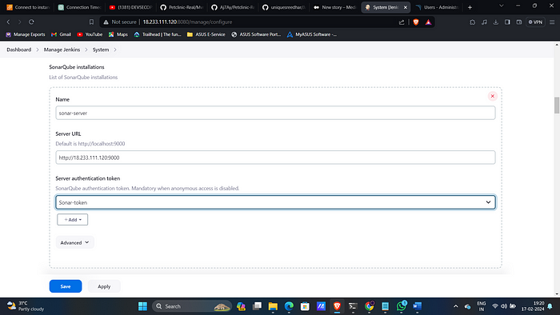Screen dimensions: 560x315
Task: Open Trailhead bookmark
Action: pos(158,34)
